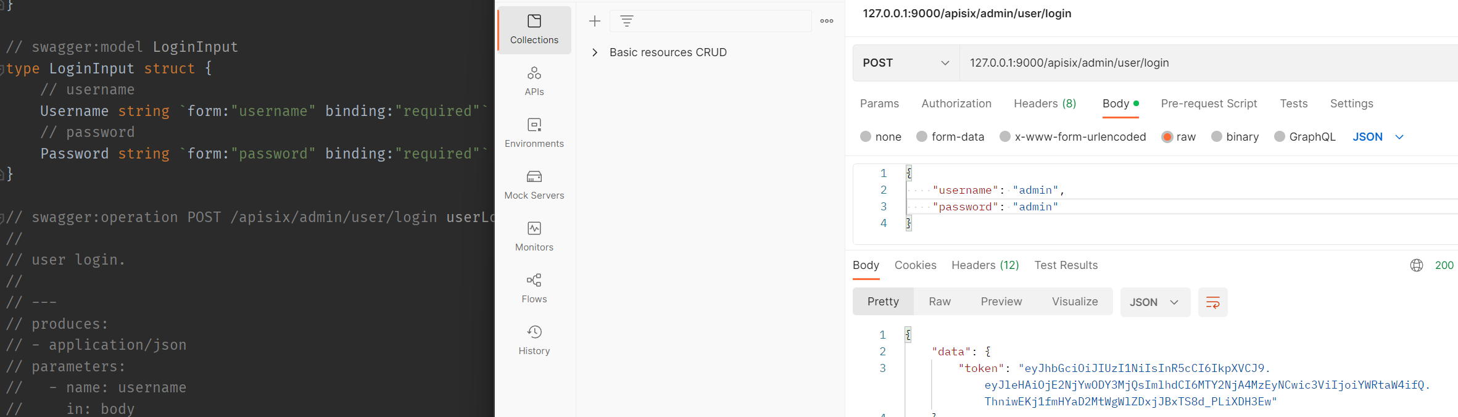Viewport: 1458px width, 417px height.
Task: Switch to the response Headers (12) tab
Action: click(985, 265)
